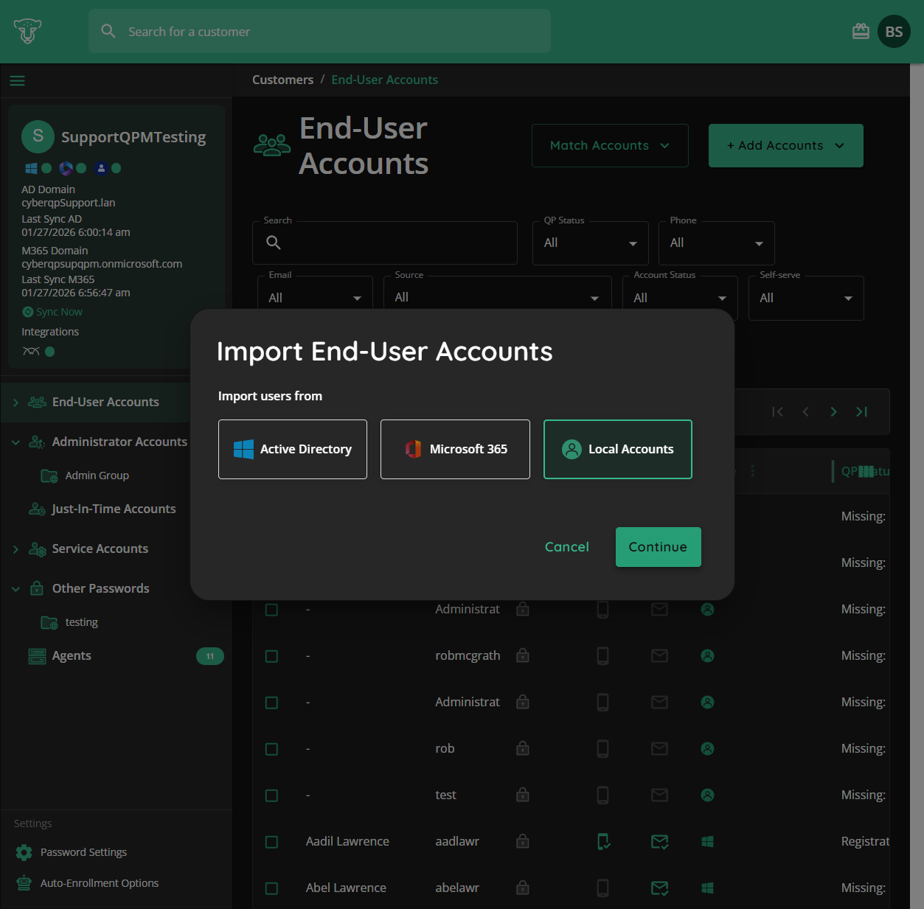
Task: Click the local account icon in the rob row
Action: pos(707,748)
